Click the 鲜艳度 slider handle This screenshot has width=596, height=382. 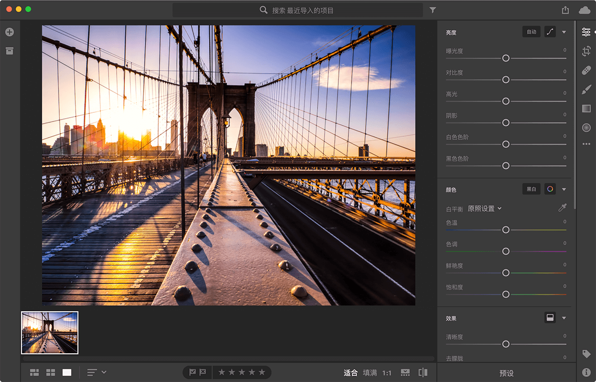[x=506, y=273]
